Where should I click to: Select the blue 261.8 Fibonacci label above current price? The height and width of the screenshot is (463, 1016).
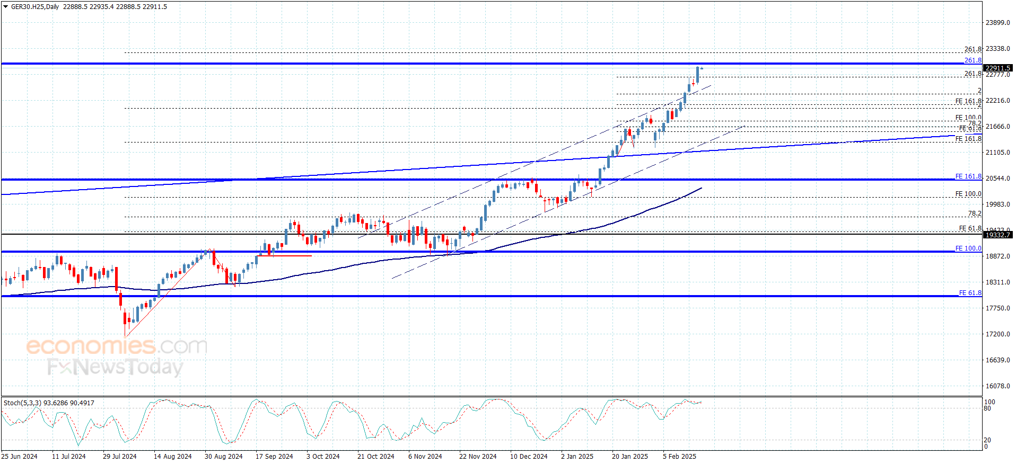click(973, 60)
